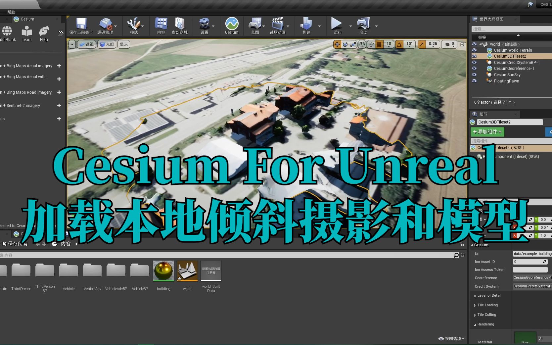Open the Content browser toolbar icon
Viewport: 552px width, 345px height.
click(161, 24)
